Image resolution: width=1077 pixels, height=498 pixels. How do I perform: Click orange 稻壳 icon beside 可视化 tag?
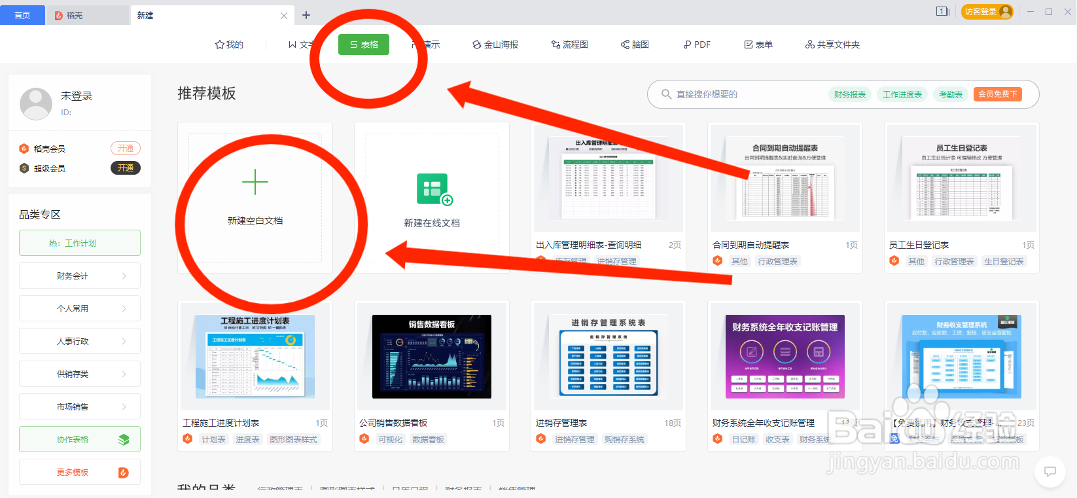(x=364, y=439)
